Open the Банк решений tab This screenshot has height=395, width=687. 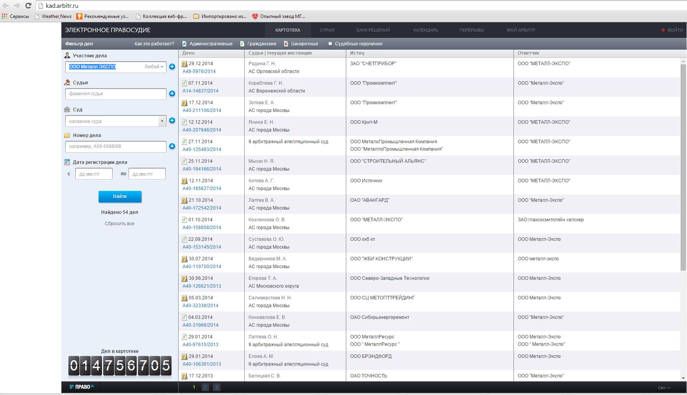click(x=373, y=30)
